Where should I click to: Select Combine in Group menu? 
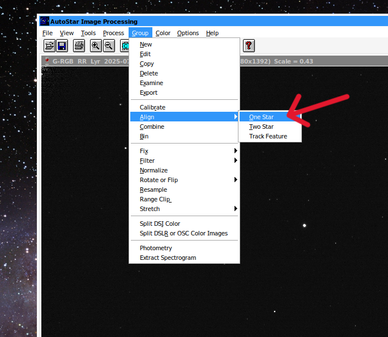click(x=184, y=127)
